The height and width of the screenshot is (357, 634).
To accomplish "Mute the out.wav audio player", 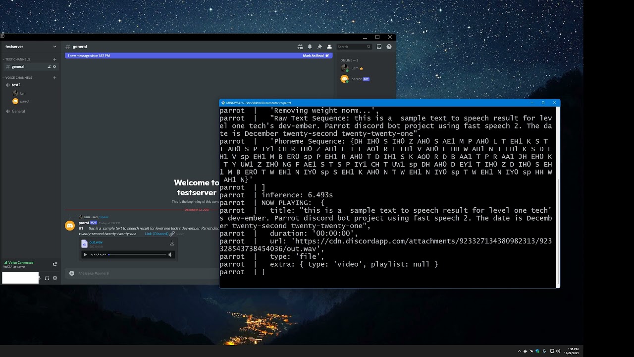I will (x=170, y=255).
